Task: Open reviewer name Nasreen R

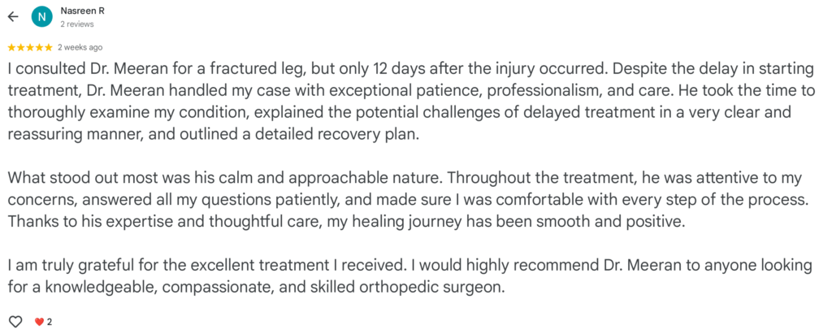Action: point(82,11)
